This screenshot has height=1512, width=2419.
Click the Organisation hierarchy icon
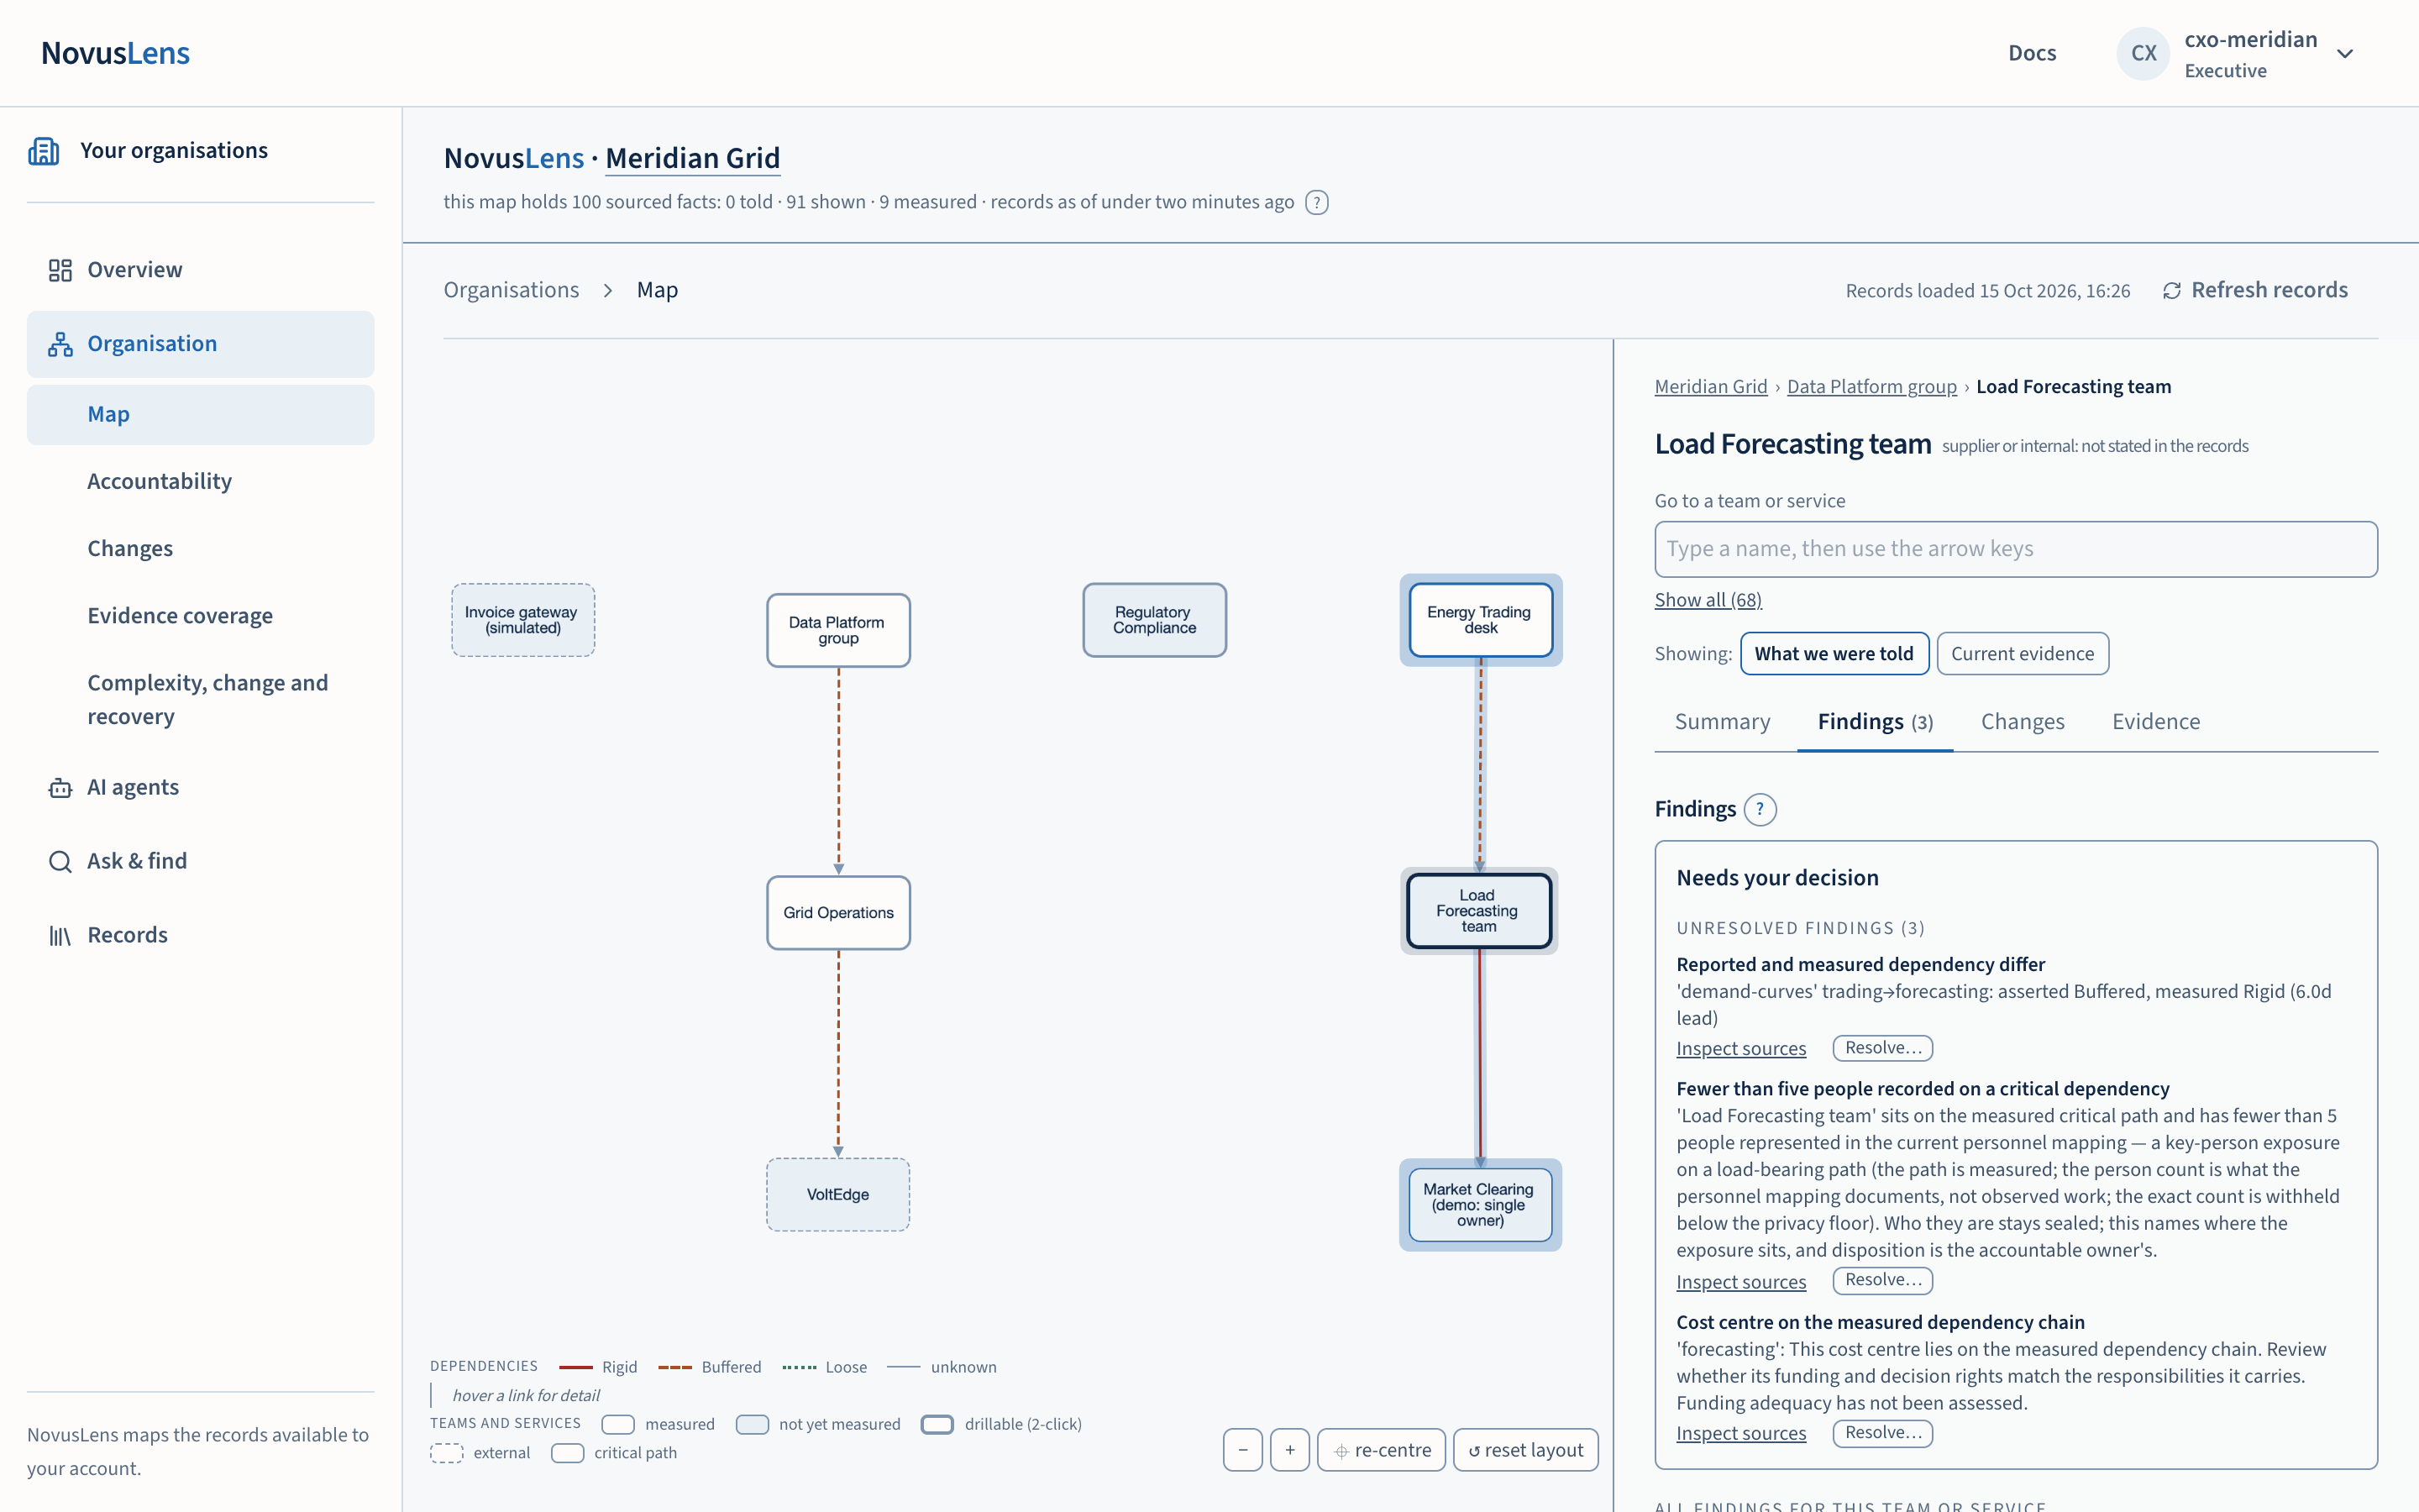pyautogui.click(x=60, y=344)
